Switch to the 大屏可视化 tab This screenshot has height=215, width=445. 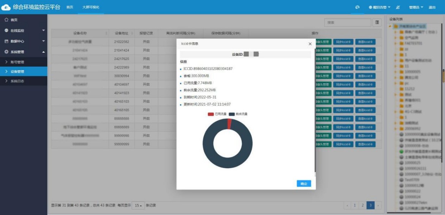pos(91,7)
